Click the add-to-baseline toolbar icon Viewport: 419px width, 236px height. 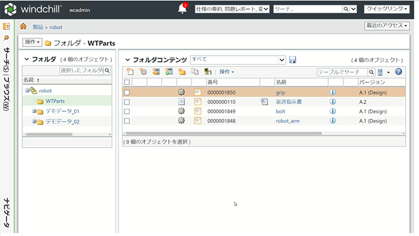click(x=208, y=72)
